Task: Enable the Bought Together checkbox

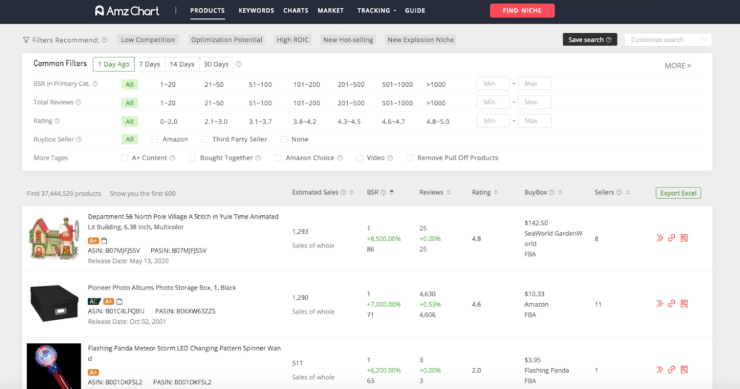Action: click(192, 158)
